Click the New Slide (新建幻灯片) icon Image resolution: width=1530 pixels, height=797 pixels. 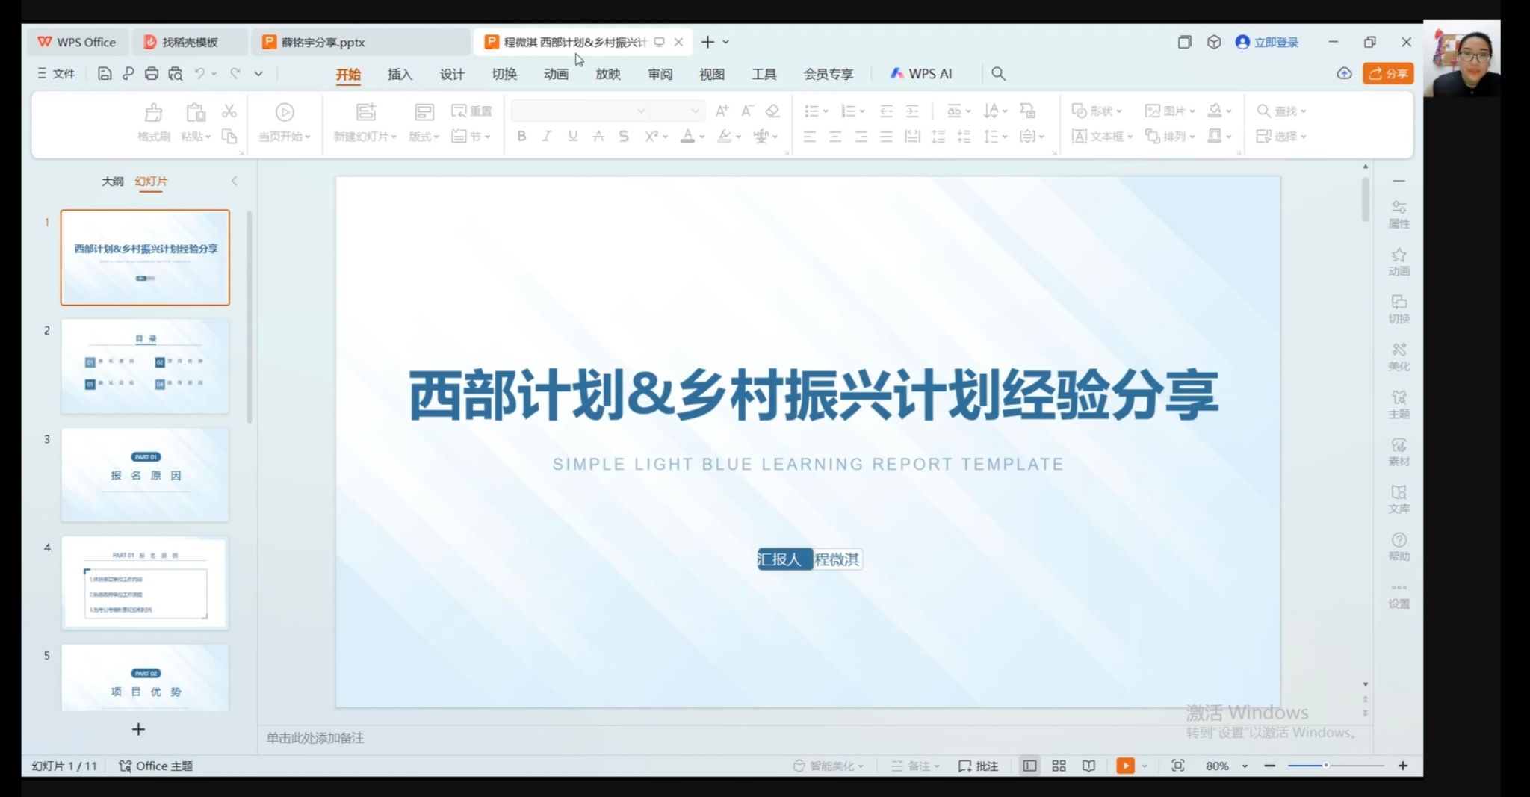point(365,112)
